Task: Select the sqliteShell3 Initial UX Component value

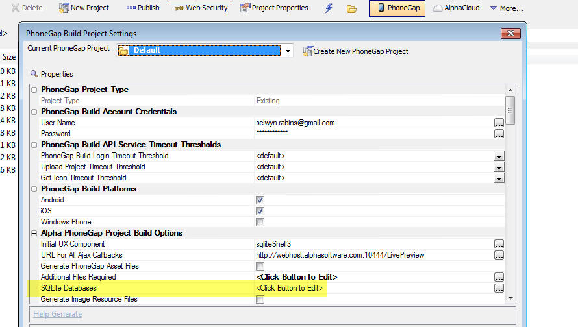Action: (x=273, y=244)
